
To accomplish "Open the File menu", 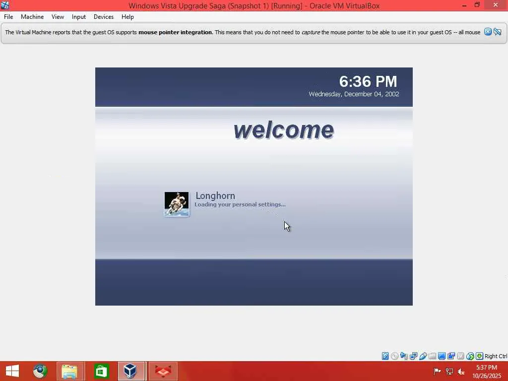I will 8,17.
